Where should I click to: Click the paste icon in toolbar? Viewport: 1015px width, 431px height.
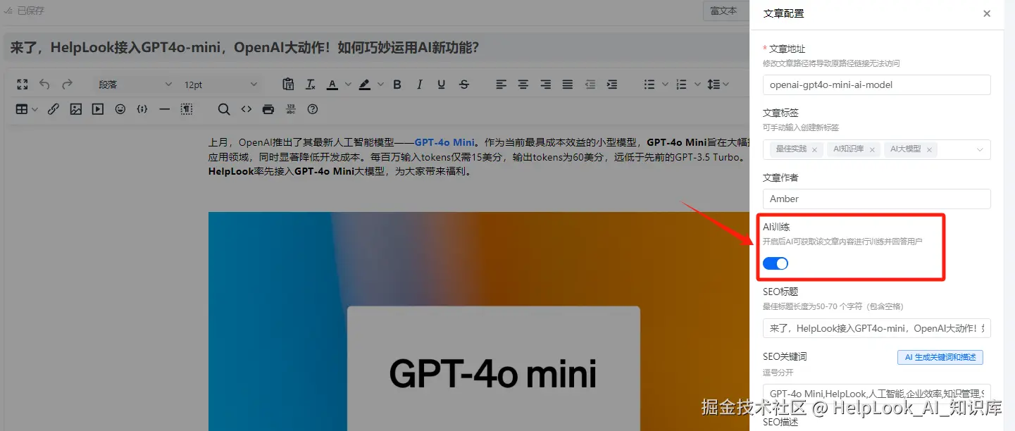point(288,85)
